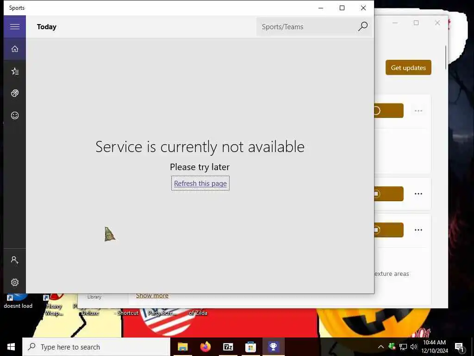The height and width of the screenshot is (356, 474).
Task: Open the Windows Start menu
Action: click(11, 347)
